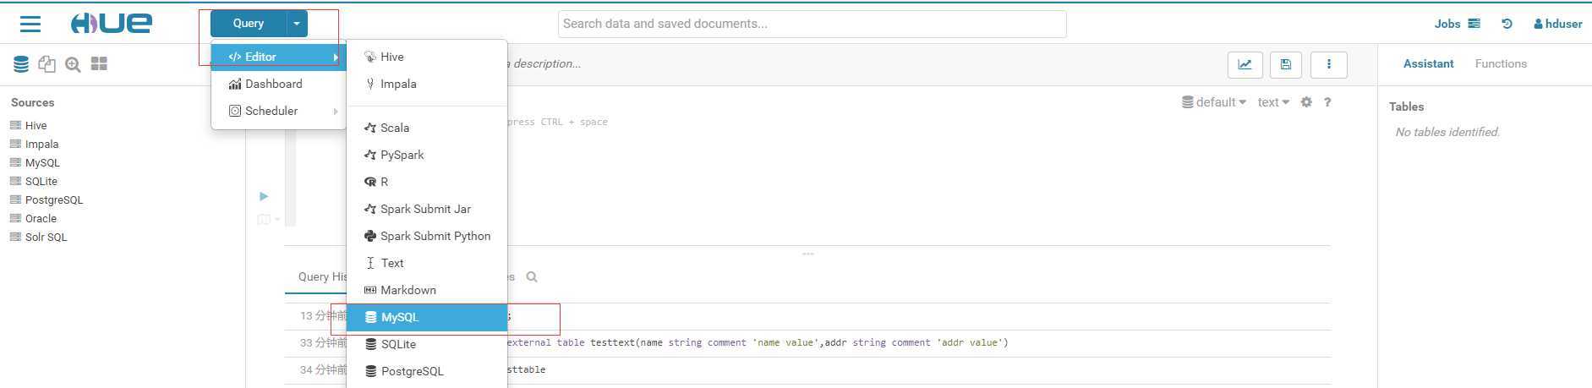
Task: Open the Query History tab
Action: 322,276
